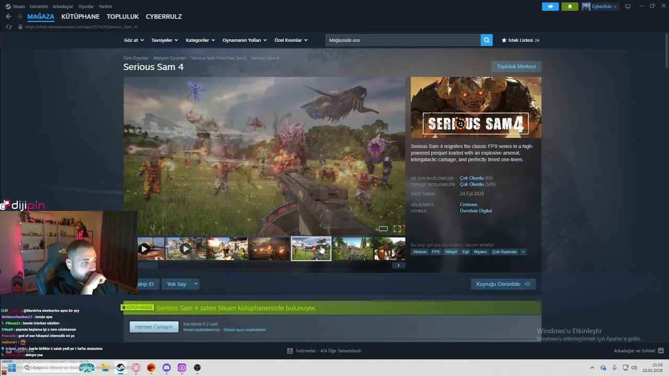Select the Çok Oyunculu tag
The height and width of the screenshot is (376, 669).
[504, 252]
